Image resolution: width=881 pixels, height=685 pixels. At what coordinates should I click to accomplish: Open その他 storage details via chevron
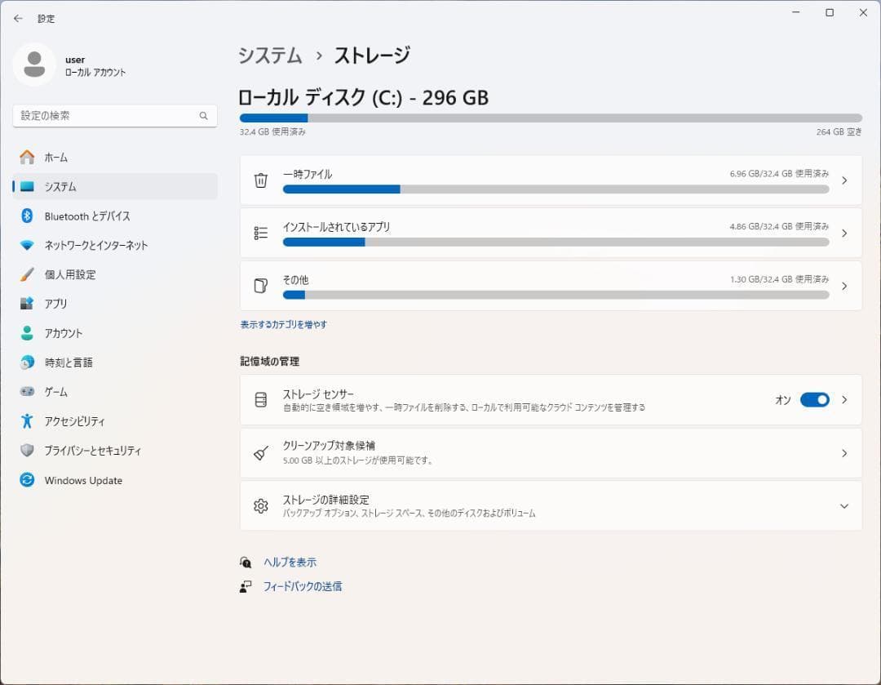(x=844, y=286)
